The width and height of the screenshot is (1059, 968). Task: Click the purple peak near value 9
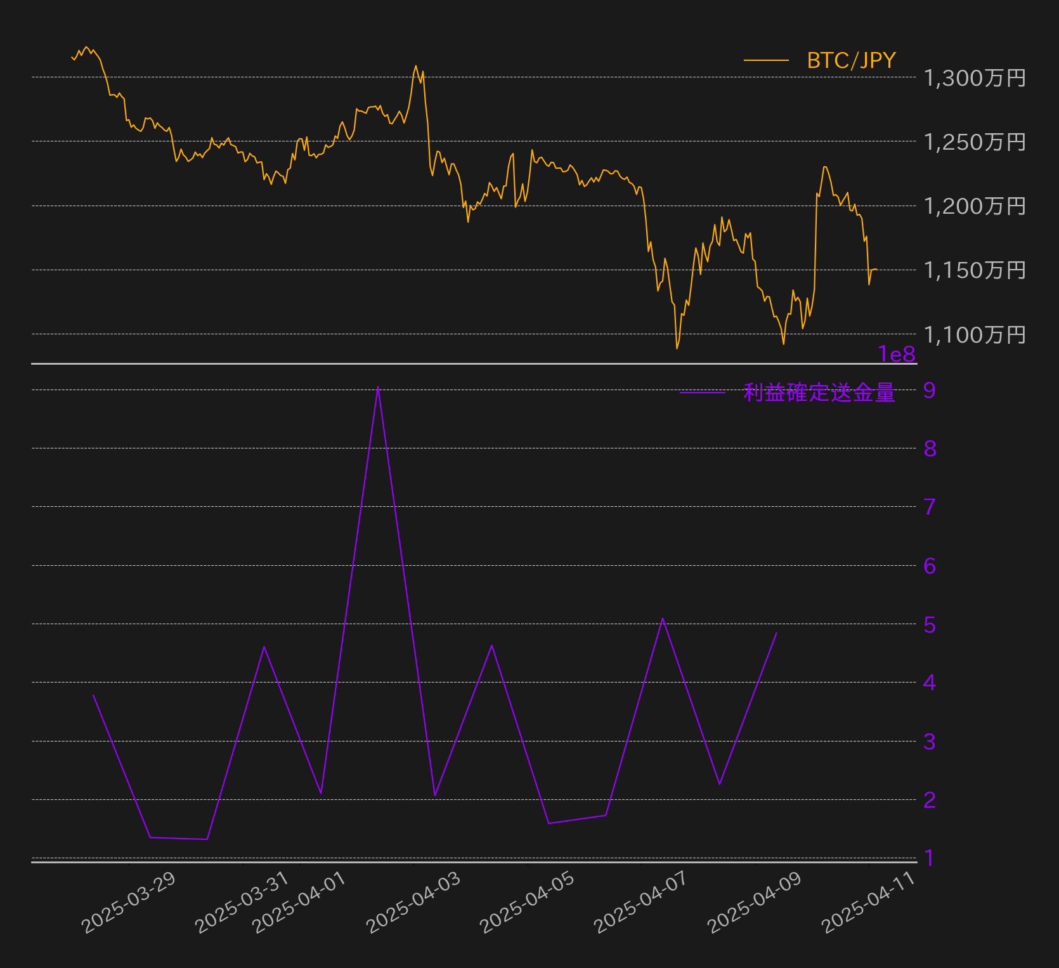coord(378,387)
